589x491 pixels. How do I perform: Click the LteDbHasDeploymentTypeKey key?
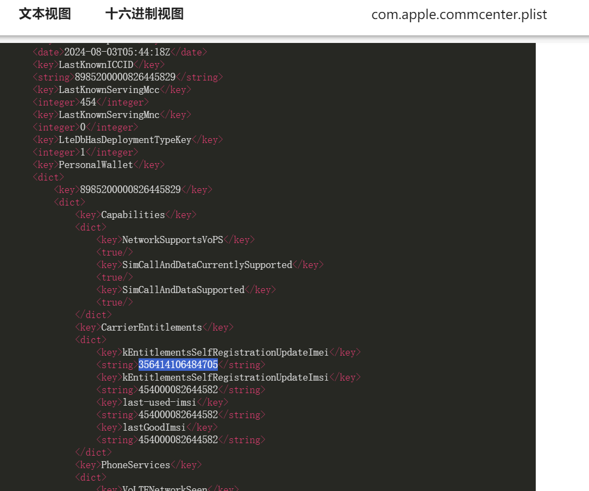(x=125, y=140)
